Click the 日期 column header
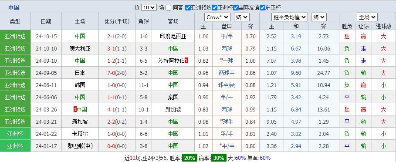The image size is (396, 162). (x=46, y=21)
